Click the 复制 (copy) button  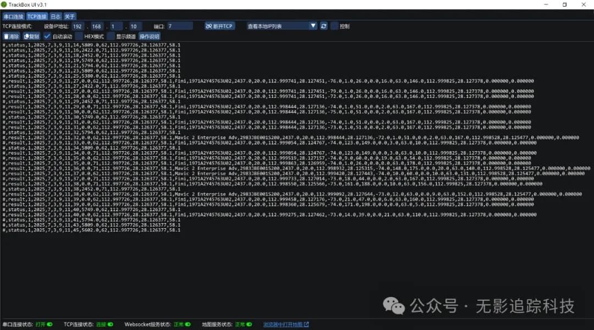coord(32,36)
